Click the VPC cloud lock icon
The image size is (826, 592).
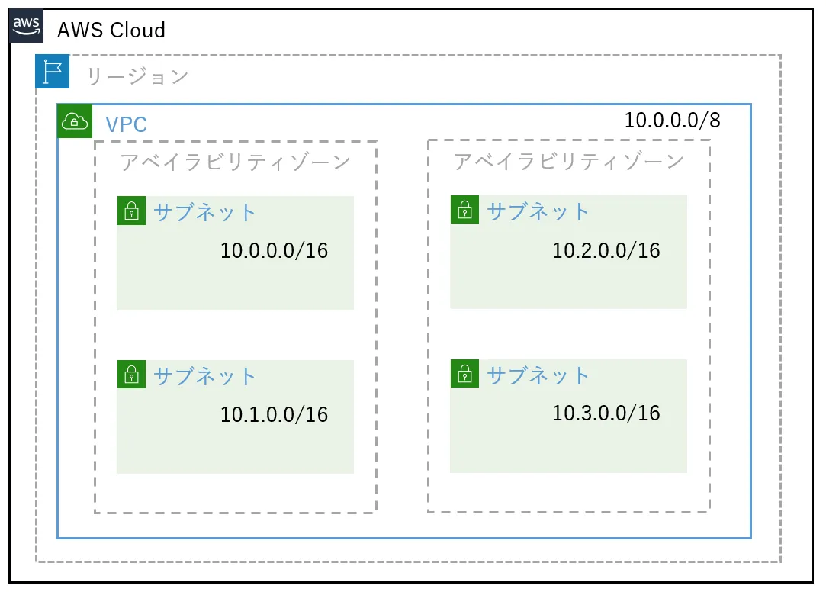point(75,121)
